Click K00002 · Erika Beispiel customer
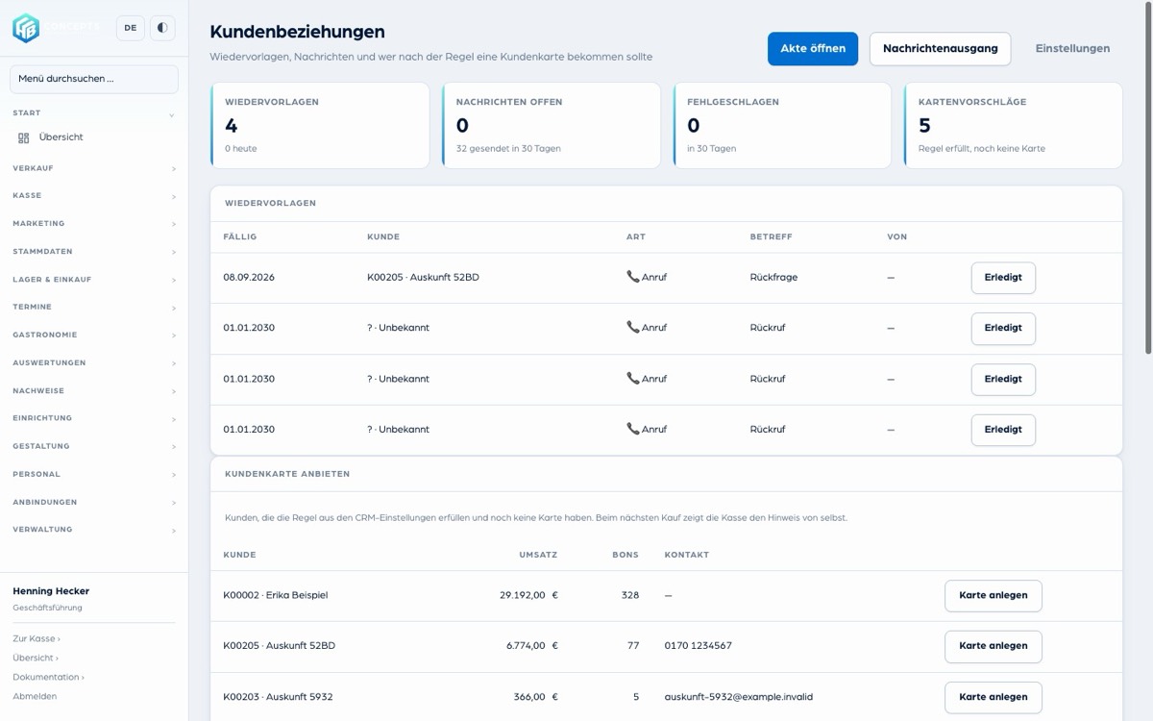 point(276,595)
